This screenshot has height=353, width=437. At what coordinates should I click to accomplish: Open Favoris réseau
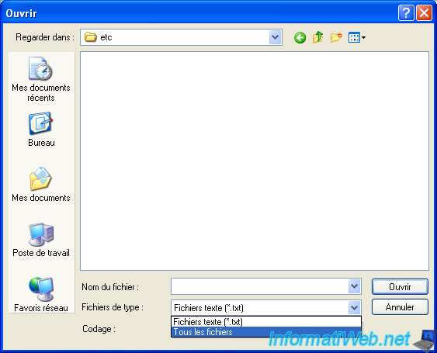click(41, 295)
